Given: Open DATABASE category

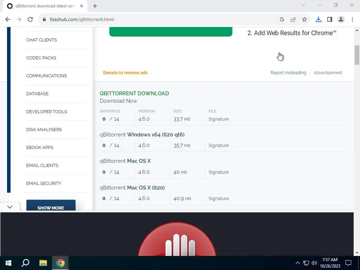Looking at the screenshot, I should point(37,94).
